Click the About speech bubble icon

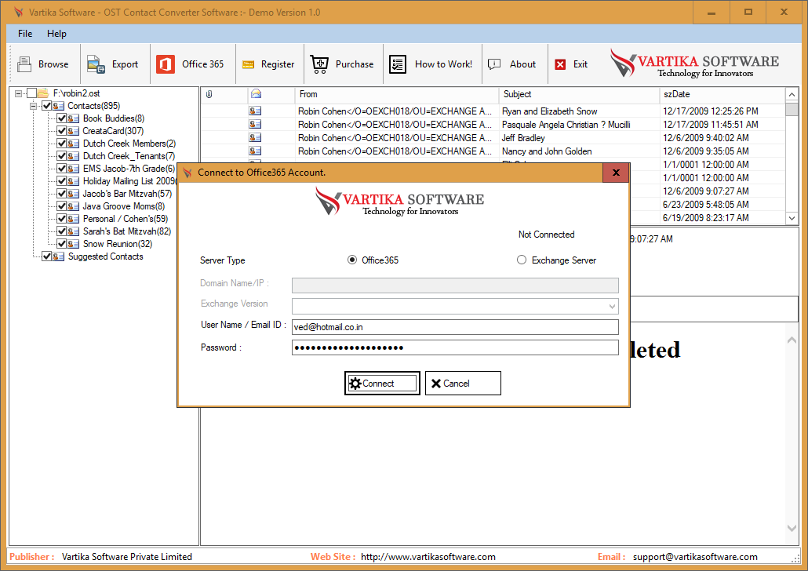(494, 64)
